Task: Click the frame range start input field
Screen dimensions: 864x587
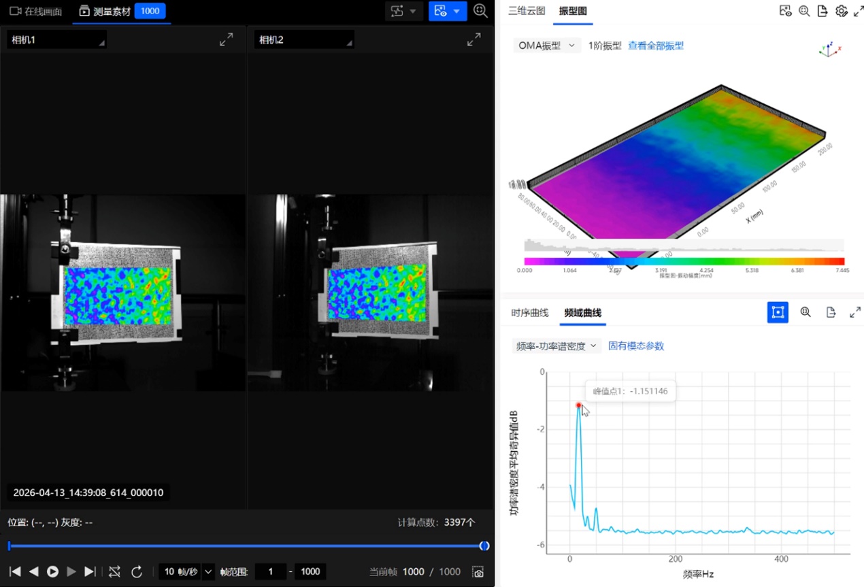Action: [271, 572]
